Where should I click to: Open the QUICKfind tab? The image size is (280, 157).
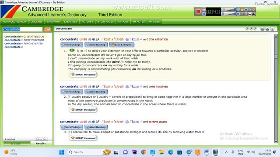pos(36,22)
